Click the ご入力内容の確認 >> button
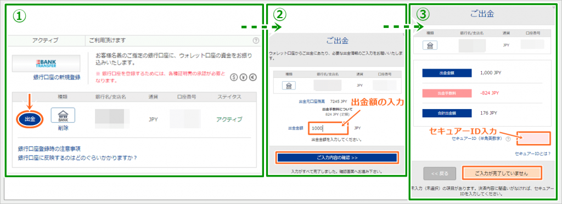The width and height of the screenshot is (562, 204). [337, 157]
